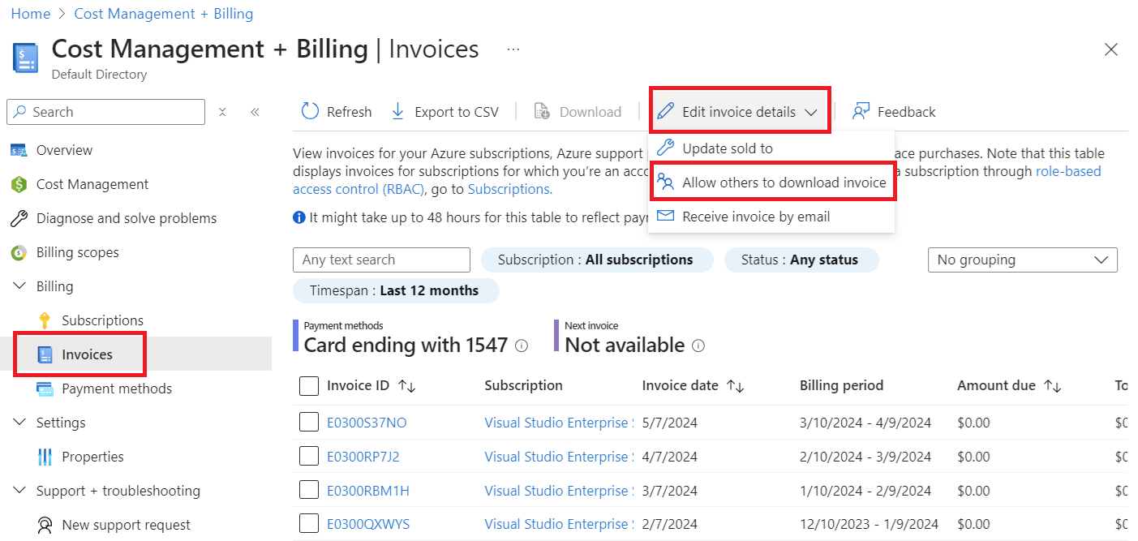Open Cost Management from sidebar icon
The width and height of the screenshot is (1138, 541).
point(19,184)
